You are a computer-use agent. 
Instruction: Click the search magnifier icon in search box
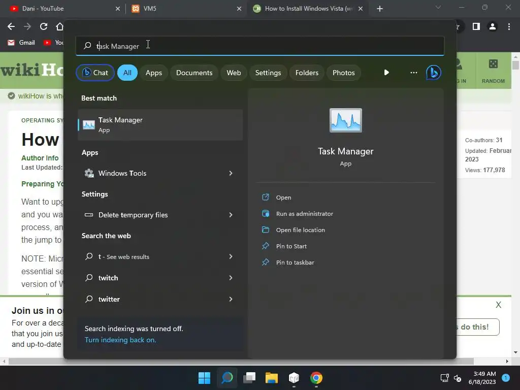tap(87, 46)
